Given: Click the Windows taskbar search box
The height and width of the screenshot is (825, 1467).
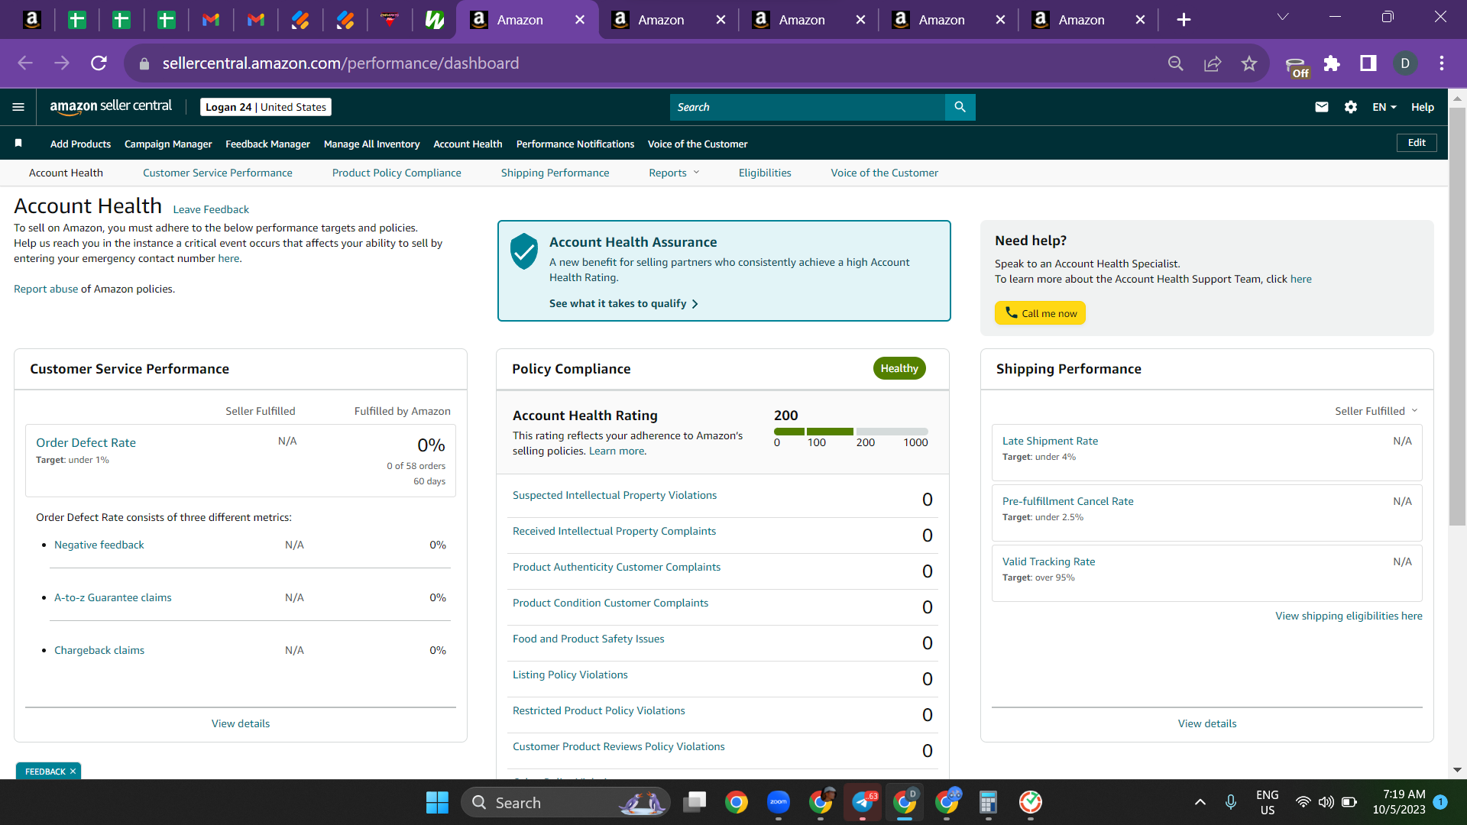Looking at the screenshot, I should pos(565,802).
